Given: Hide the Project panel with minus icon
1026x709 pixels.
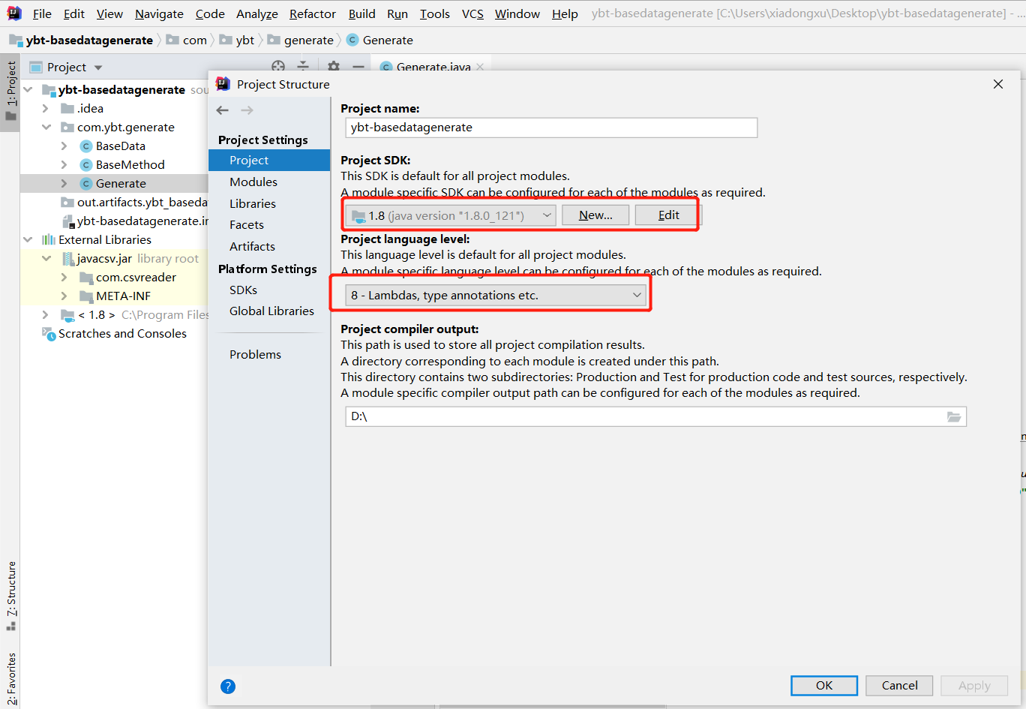Looking at the screenshot, I should click(358, 67).
